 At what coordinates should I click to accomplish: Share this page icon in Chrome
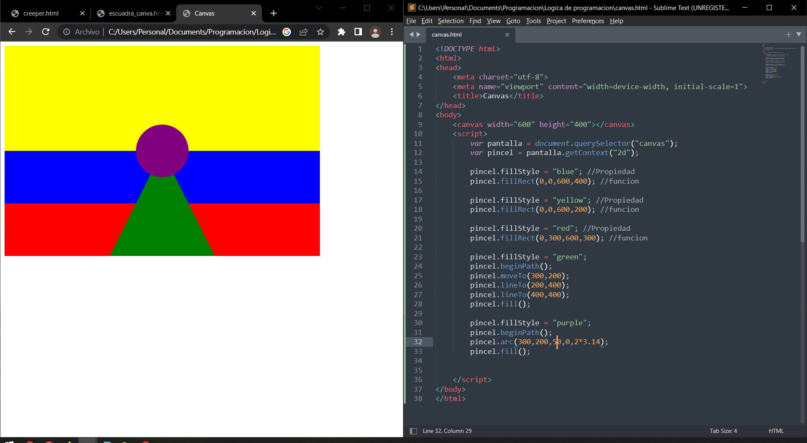[x=303, y=32]
